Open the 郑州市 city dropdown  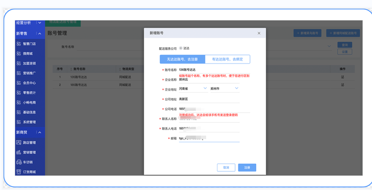225,89
